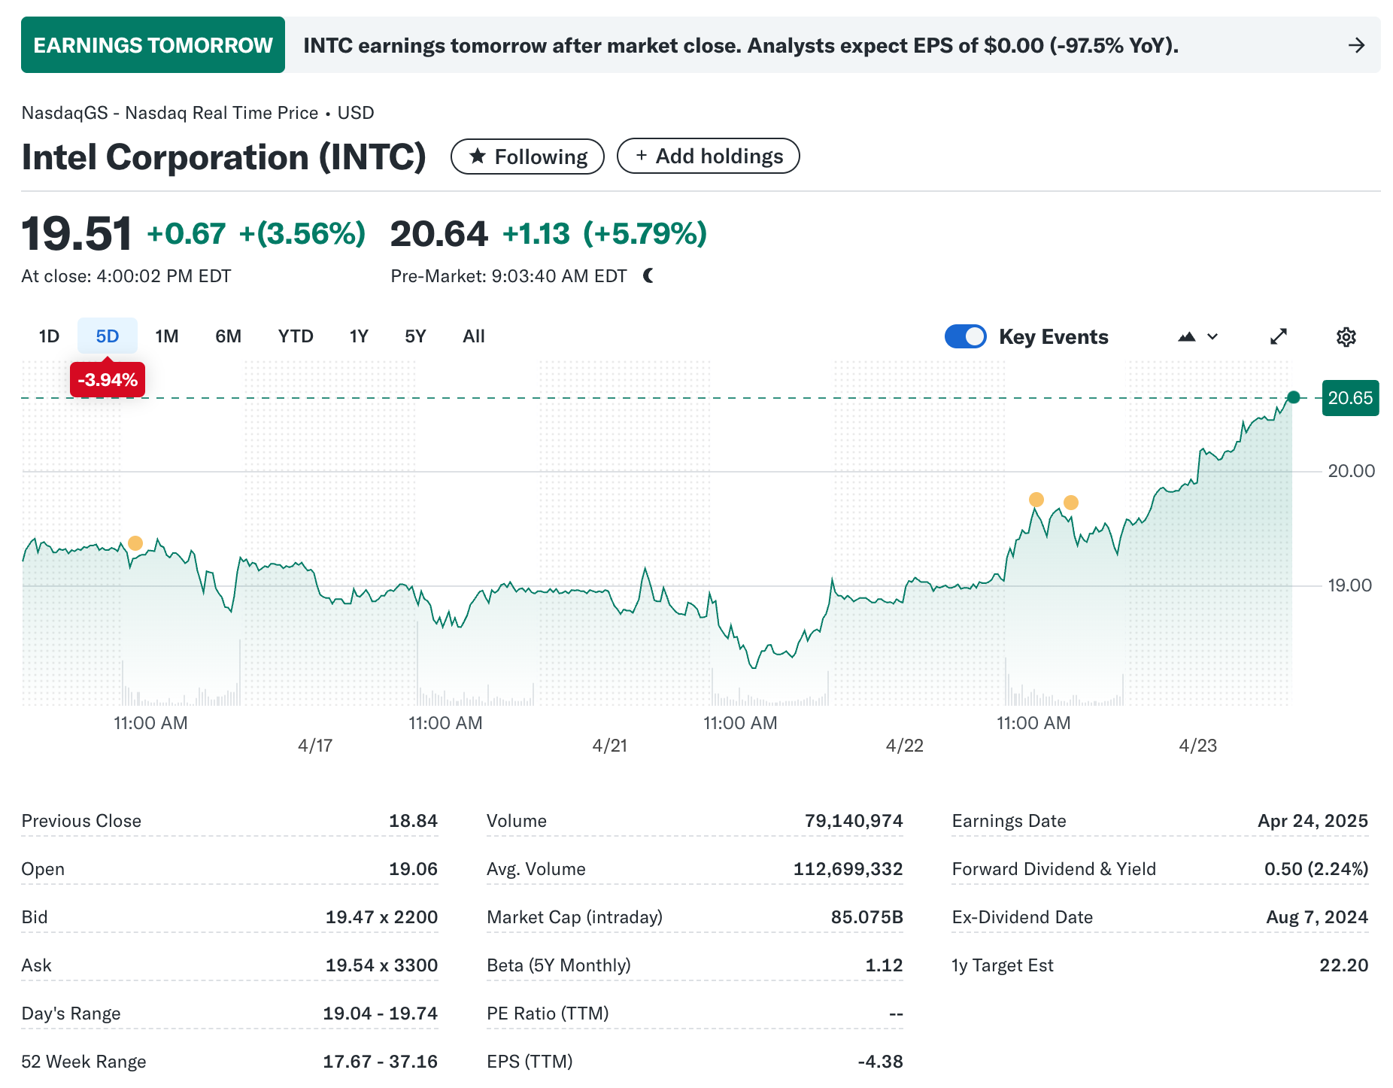Click the pre-market moon icon

[x=648, y=276]
